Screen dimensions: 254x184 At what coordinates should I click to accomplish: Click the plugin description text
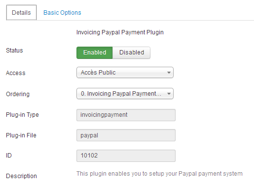point(159,174)
